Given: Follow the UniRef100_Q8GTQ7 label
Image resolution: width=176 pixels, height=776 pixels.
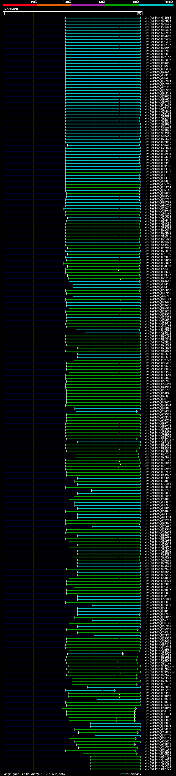Looking at the screenshot, I should click(x=158, y=735).
